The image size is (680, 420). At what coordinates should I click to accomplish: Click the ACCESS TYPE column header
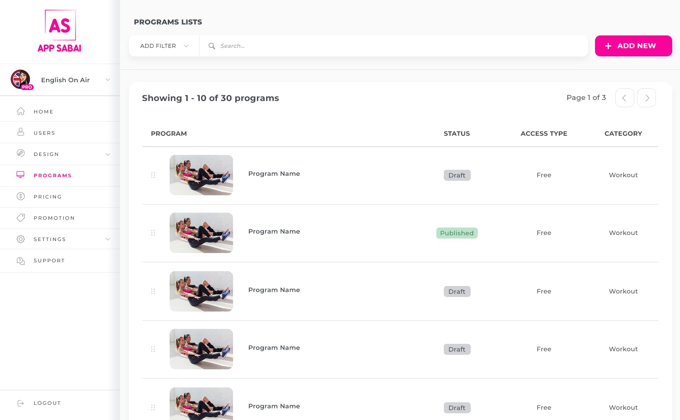click(544, 134)
